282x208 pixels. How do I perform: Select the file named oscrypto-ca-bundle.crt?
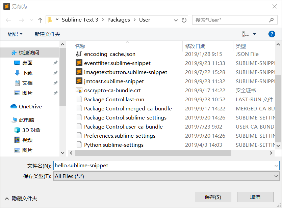112,90
